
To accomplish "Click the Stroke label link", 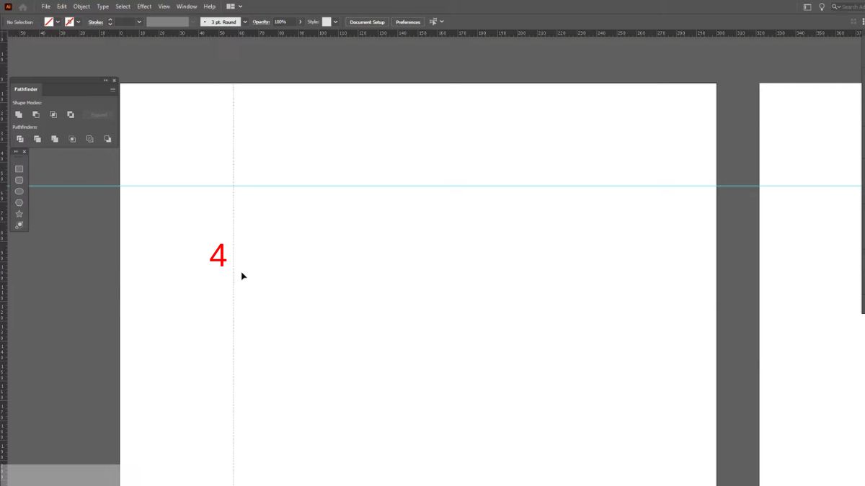I will click(x=96, y=22).
